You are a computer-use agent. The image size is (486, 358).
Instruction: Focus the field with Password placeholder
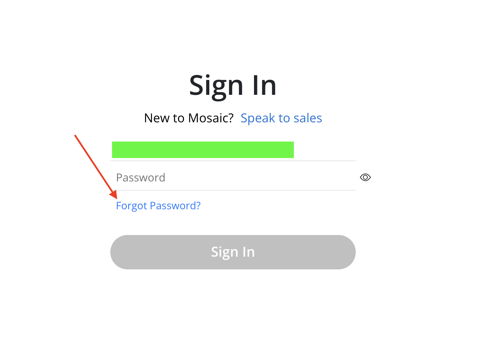233,177
